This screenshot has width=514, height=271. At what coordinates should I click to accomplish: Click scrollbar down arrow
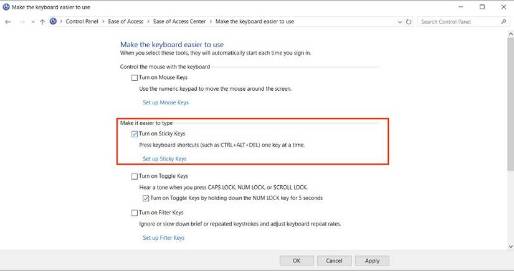[510, 247]
